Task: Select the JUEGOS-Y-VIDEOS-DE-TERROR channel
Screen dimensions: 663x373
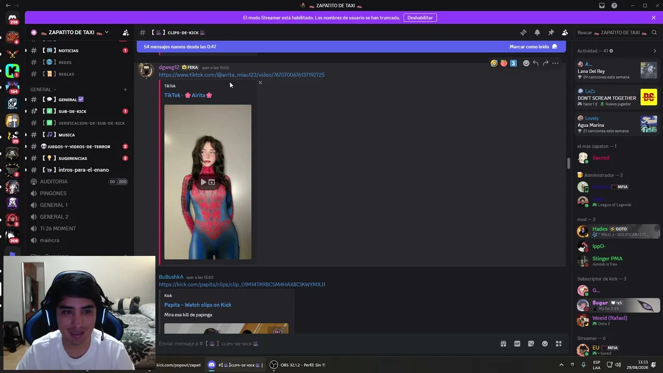Action: [x=79, y=147]
